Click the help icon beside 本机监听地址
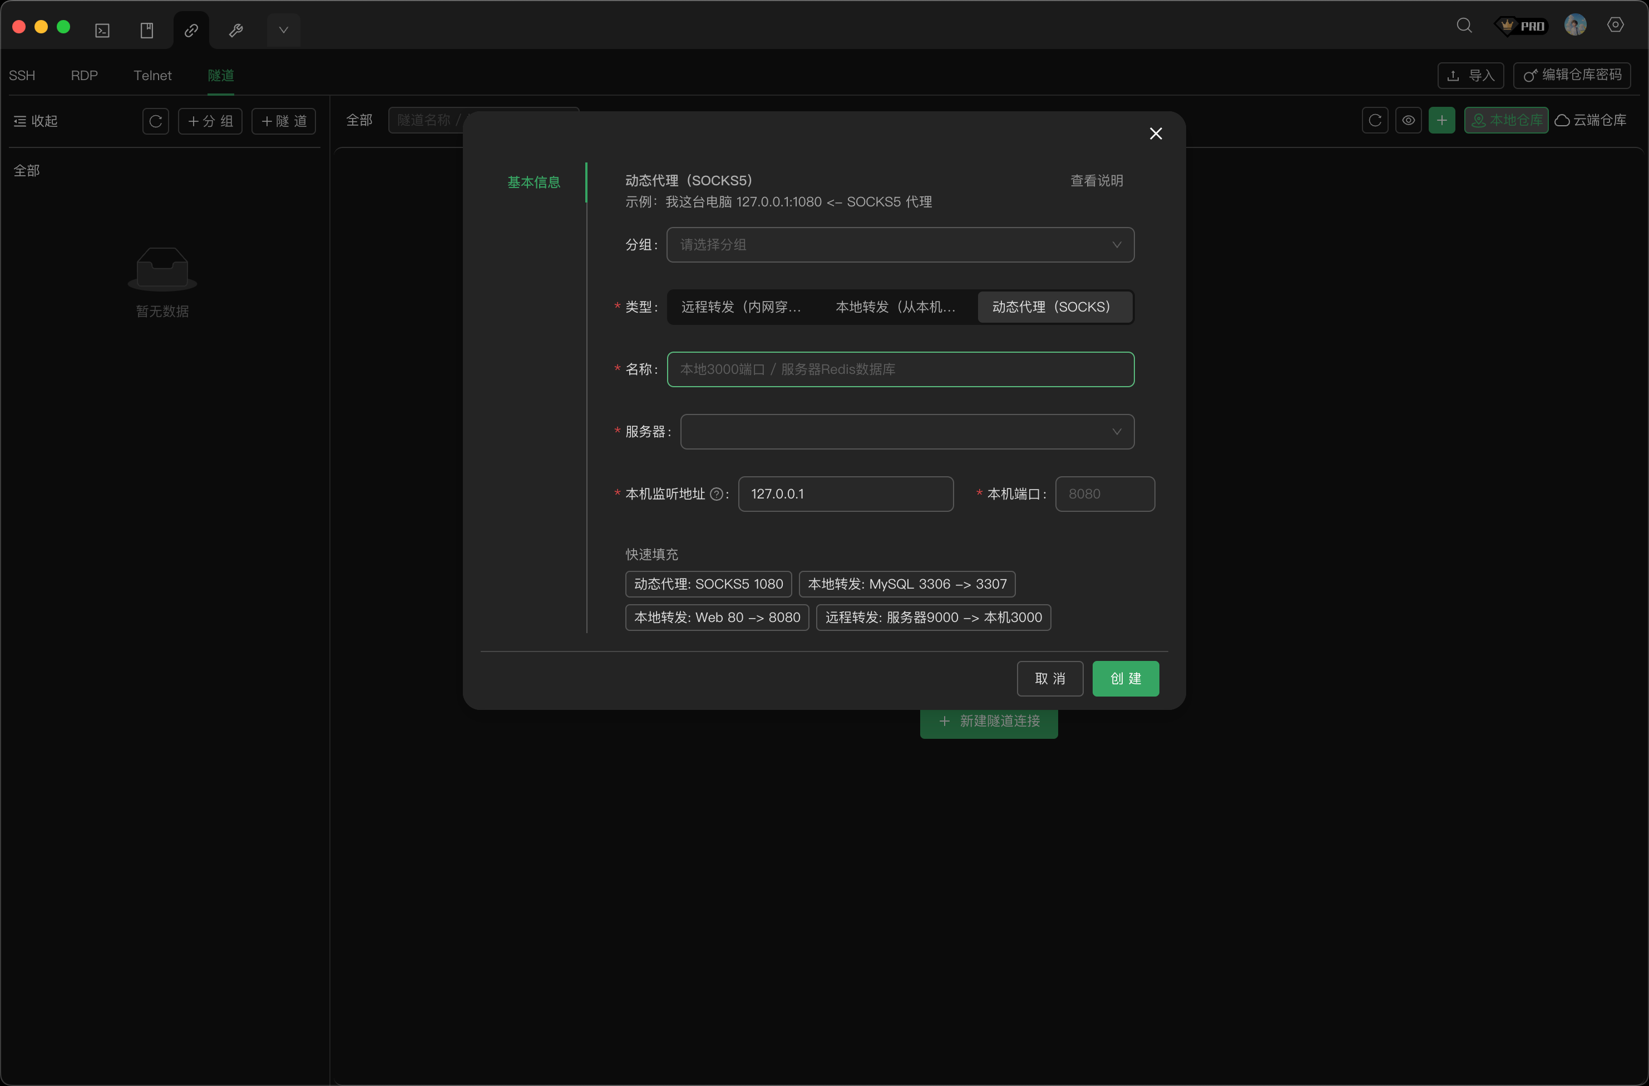This screenshot has height=1086, width=1649. pos(717,494)
